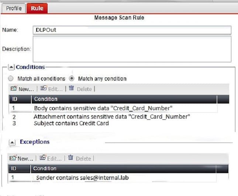The height and width of the screenshot is (196, 238).
Task: Click the Delete trash icon in Exceptions
Action: click(x=71, y=158)
